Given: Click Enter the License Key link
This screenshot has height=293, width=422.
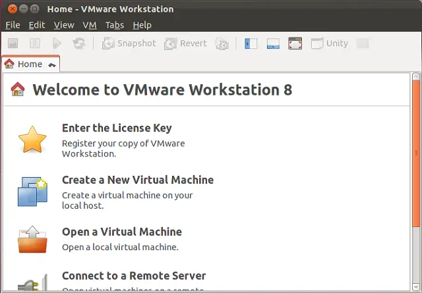Looking at the screenshot, I should coord(117,128).
